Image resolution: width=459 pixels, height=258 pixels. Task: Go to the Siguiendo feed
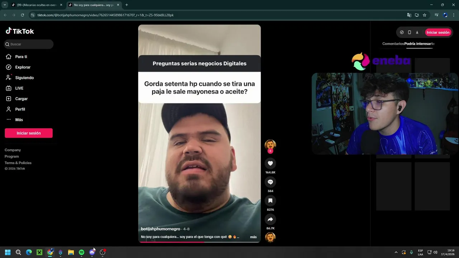tap(24, 78)
